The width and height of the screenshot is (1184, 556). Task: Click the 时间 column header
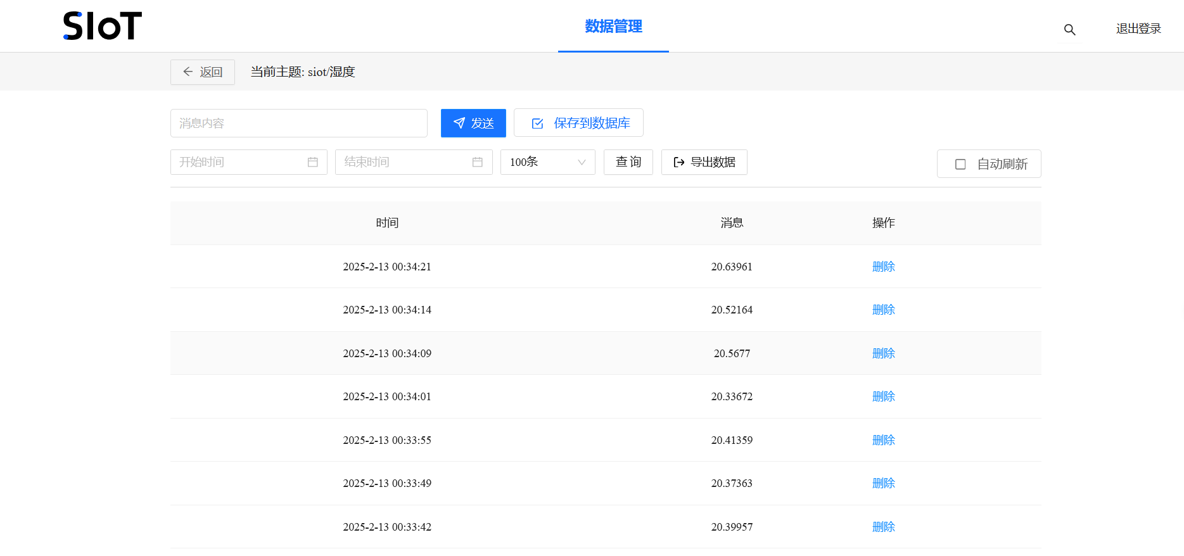(387, 223)
